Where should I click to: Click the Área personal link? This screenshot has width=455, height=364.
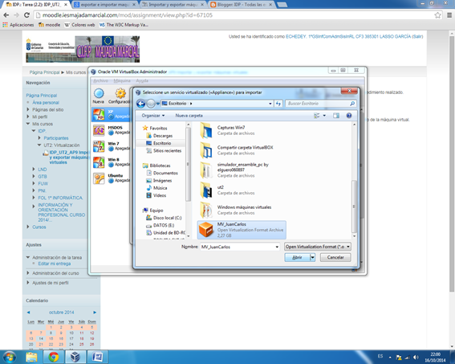point(46,103)
